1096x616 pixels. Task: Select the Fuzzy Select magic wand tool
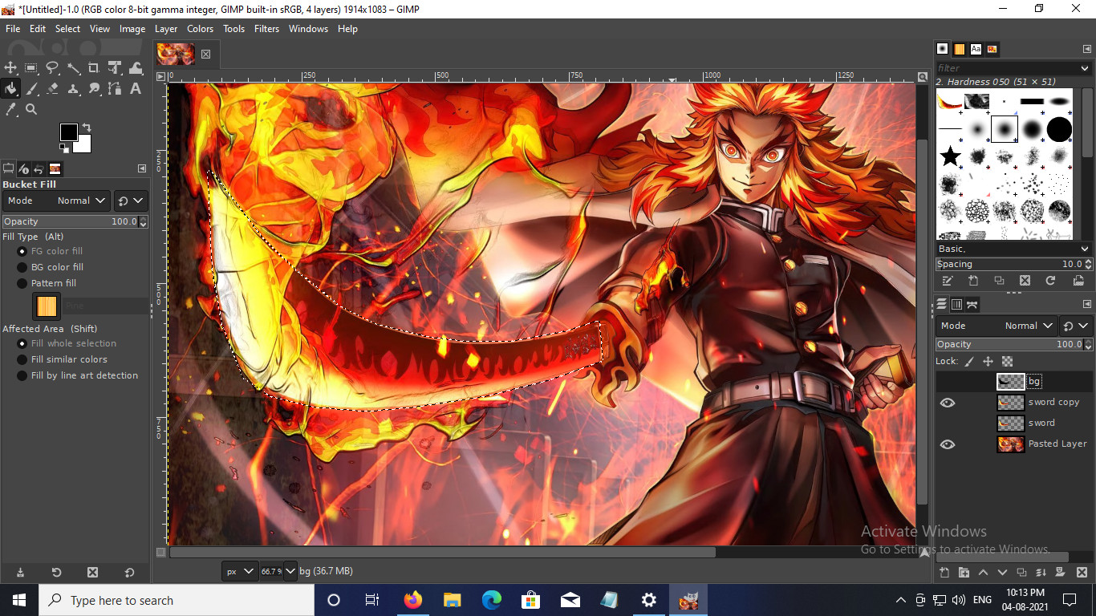coord(73,68)
